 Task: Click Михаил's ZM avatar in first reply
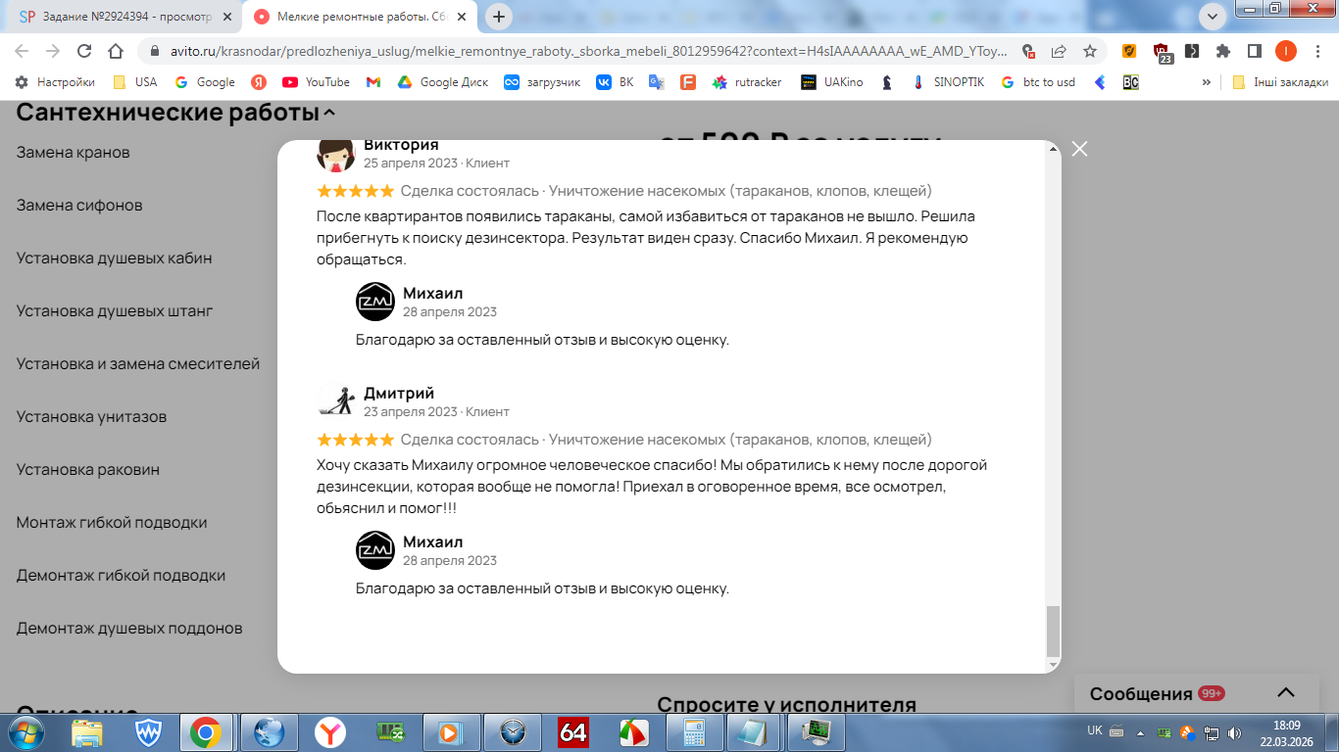[375, 302]
